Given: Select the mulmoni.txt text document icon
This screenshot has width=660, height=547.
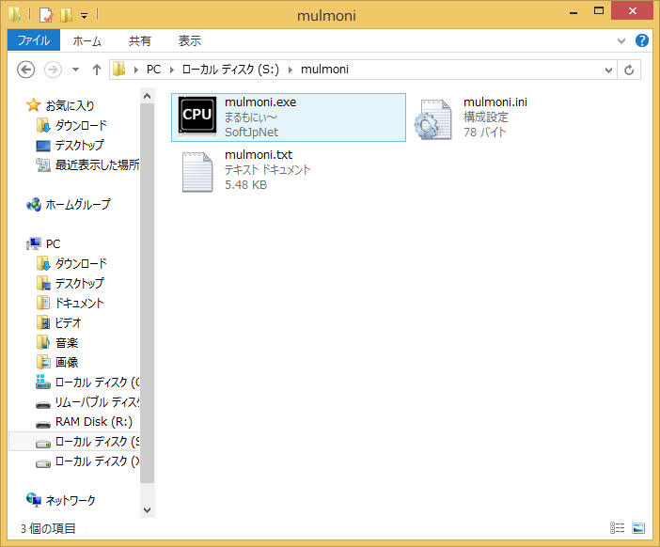Looking at the screenshot, I should point(197,170).
